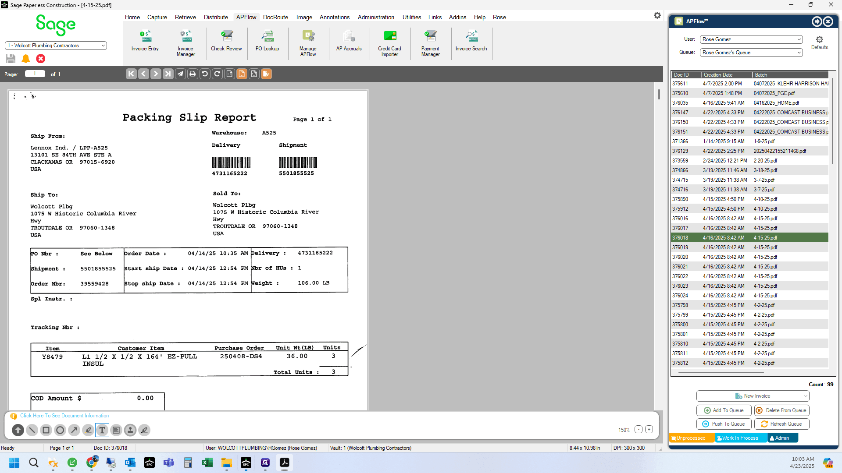Select queue row with Doc ID 376129
The height and width of the screenshot is (473, 842).
pos(750,152)
